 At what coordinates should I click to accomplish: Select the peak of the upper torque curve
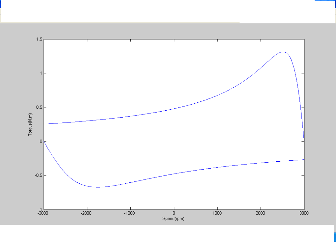[283, 52]
